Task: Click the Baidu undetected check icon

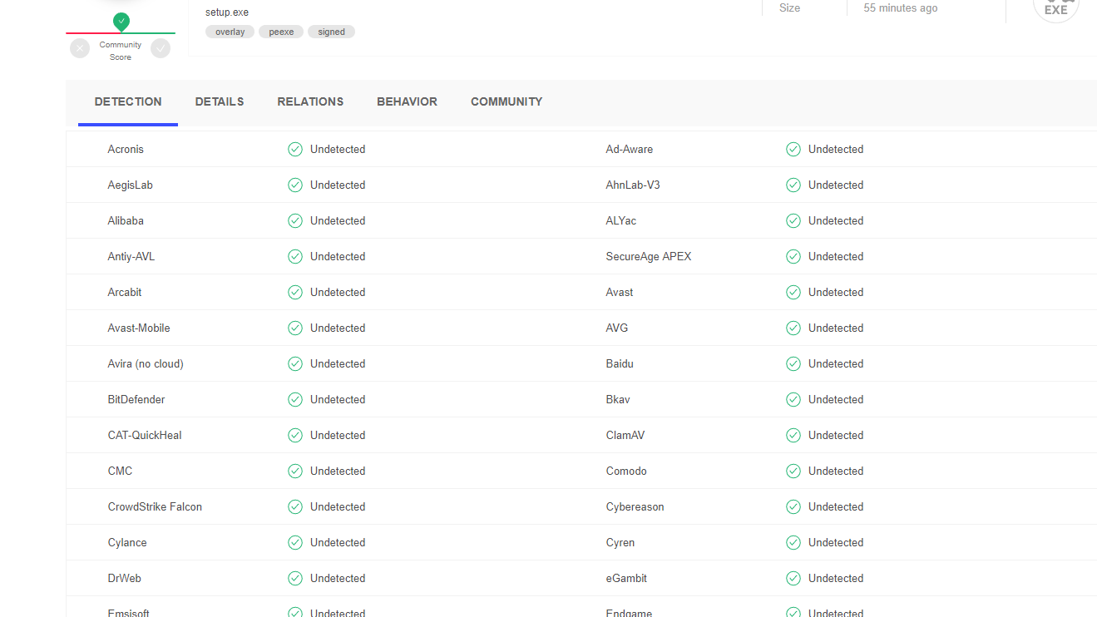Action: [x=793, y=363]
